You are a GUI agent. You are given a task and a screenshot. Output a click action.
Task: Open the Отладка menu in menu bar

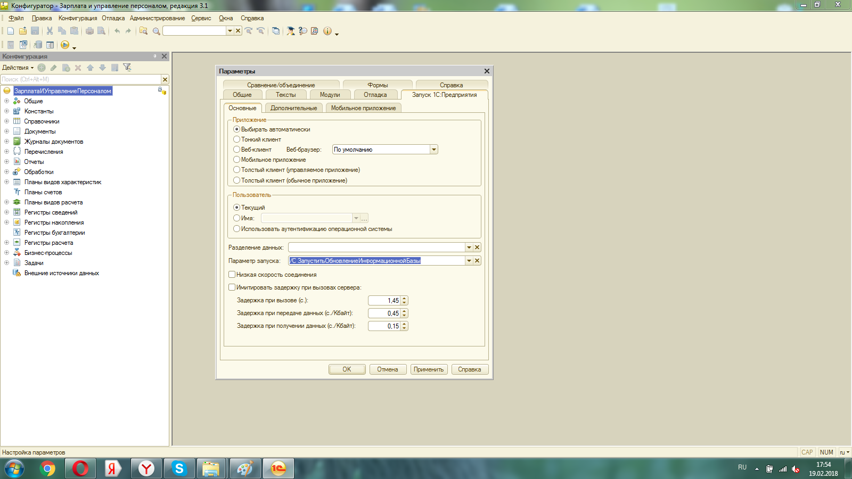pyautogui.click(x=113, y=18)
